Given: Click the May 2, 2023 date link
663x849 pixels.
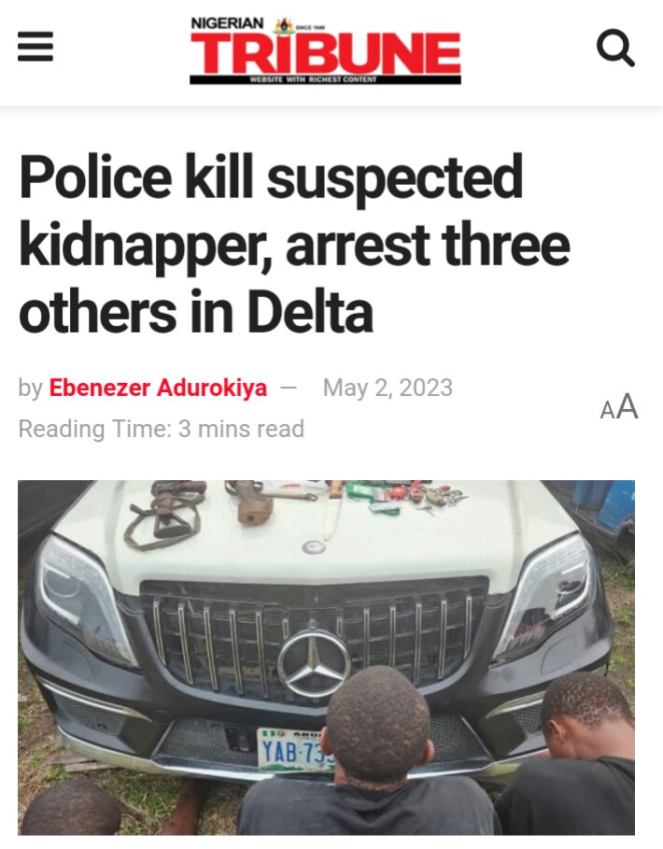Looking at the screenshot, I should (388, 388).
